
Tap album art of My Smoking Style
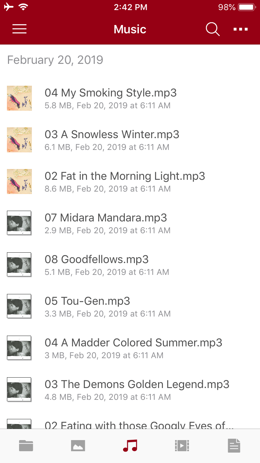[x=19, y=98]
